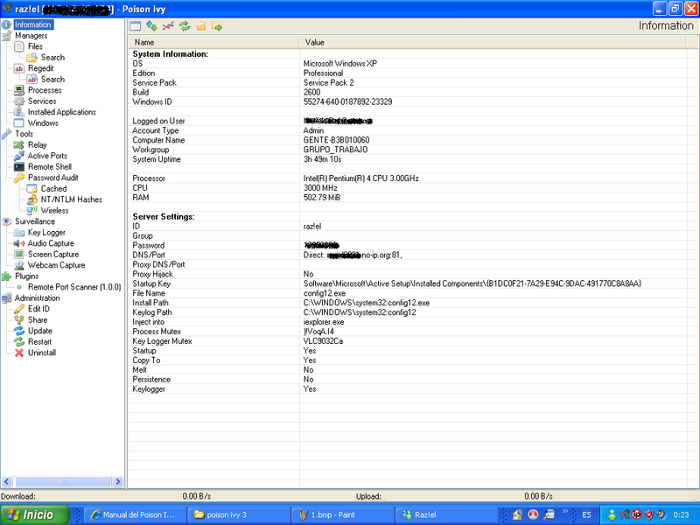Screen dimensions: 700x525
Task: Click the Windows manager icon
Action: pyautogui.click(x=18, y=123)
